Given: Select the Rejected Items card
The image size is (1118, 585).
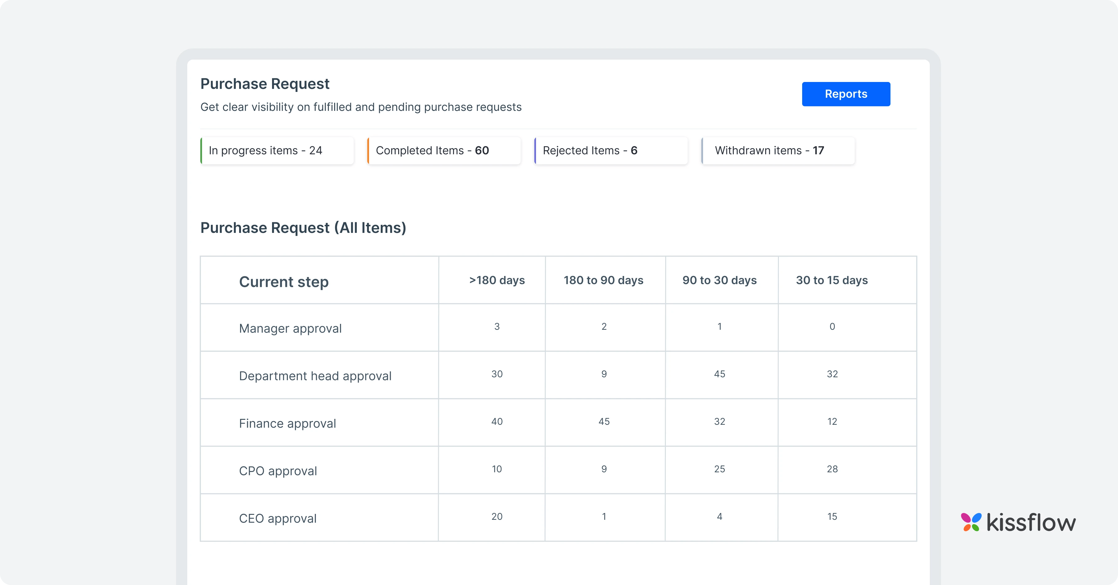Looking at the screenshot, I should pos(611,151).
